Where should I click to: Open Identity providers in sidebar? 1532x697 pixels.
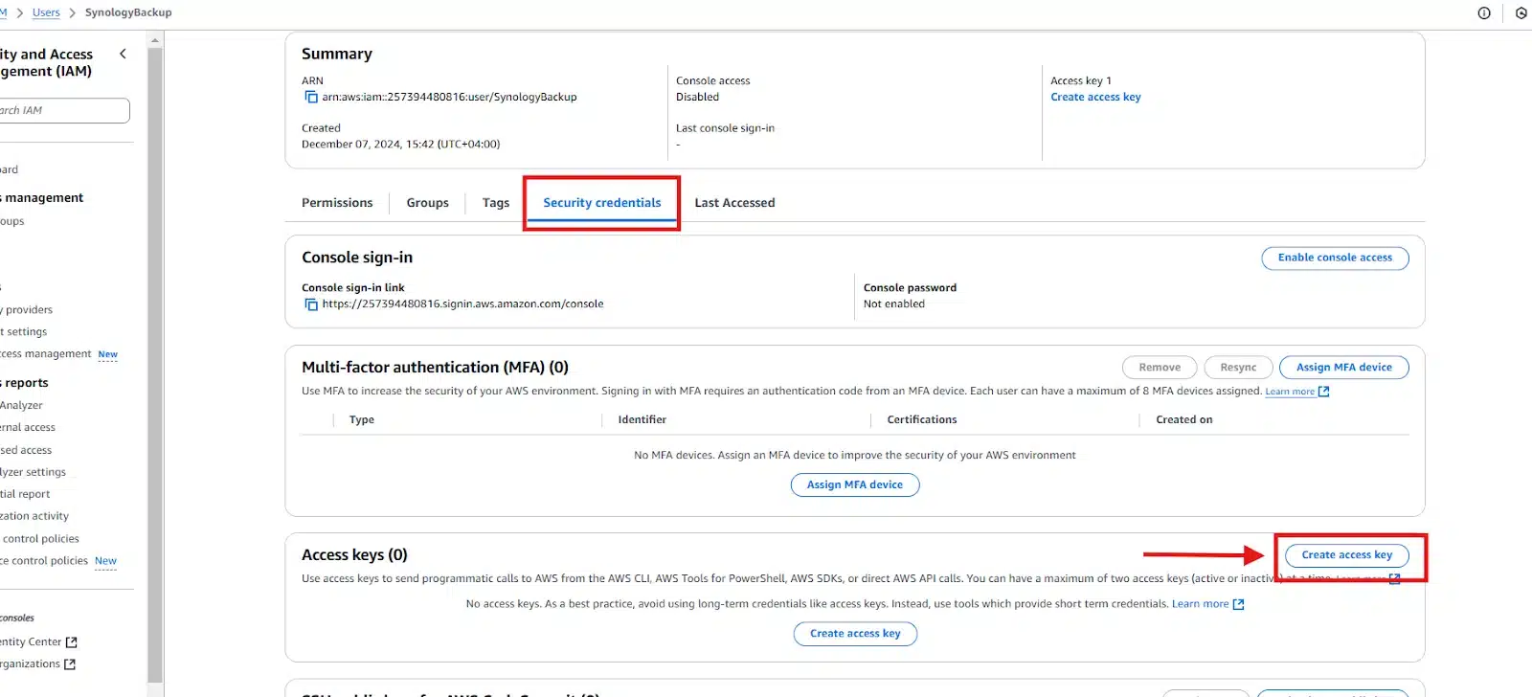[x=27, y=310]
